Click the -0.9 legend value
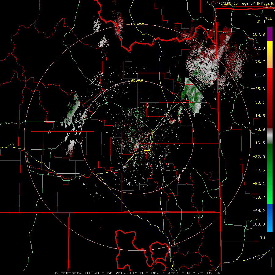This screenshot has width=275, height=275. point(260,130)
